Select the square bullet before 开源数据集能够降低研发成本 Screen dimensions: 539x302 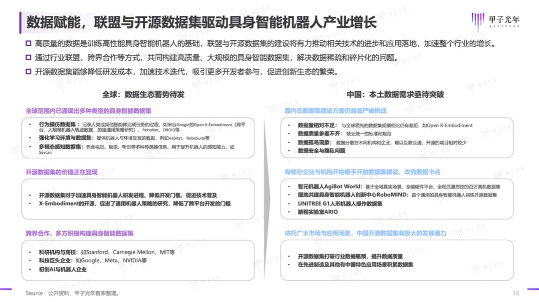[x=28, y=72]
